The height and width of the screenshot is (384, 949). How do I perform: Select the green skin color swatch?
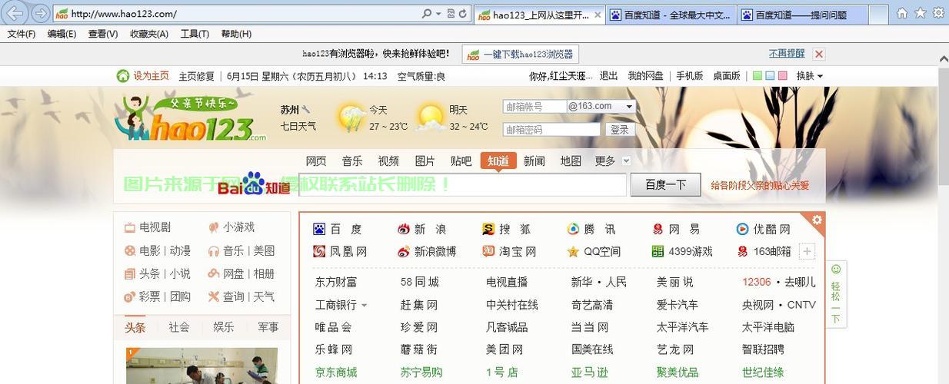(x=758, y=75)
